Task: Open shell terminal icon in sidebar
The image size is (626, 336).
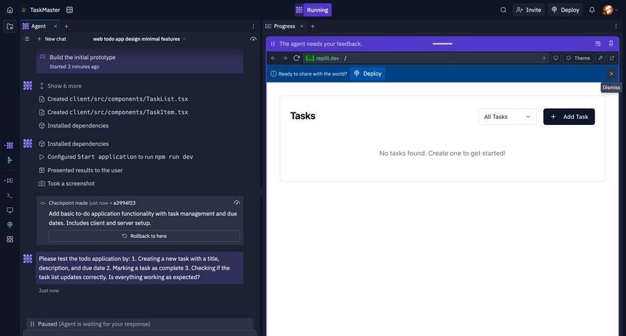Action: [x=10, y=195]
